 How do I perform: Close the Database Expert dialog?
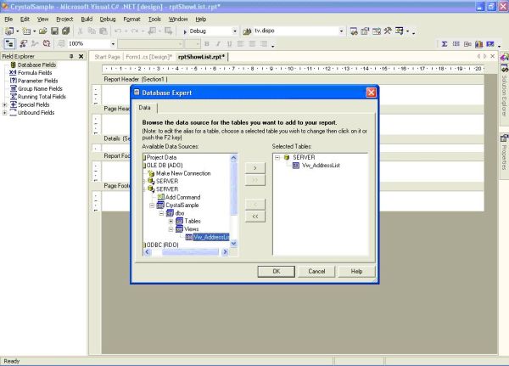[371, 93]
